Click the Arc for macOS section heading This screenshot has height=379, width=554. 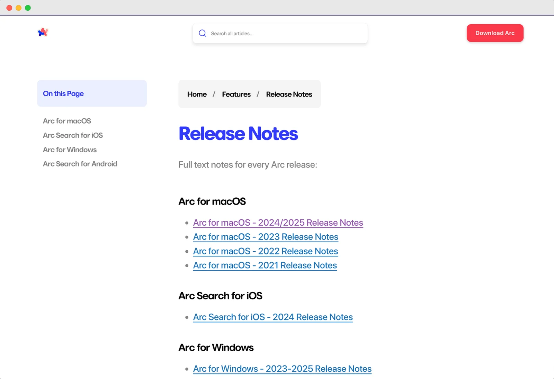[212, 201]
